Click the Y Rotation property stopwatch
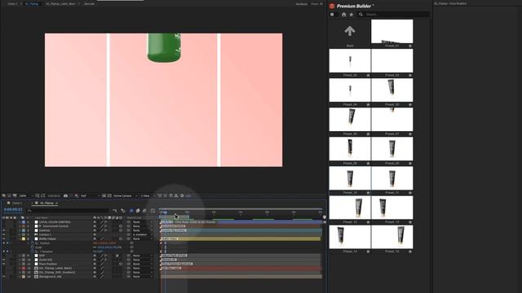522x293 pixels. coord(33,251)
